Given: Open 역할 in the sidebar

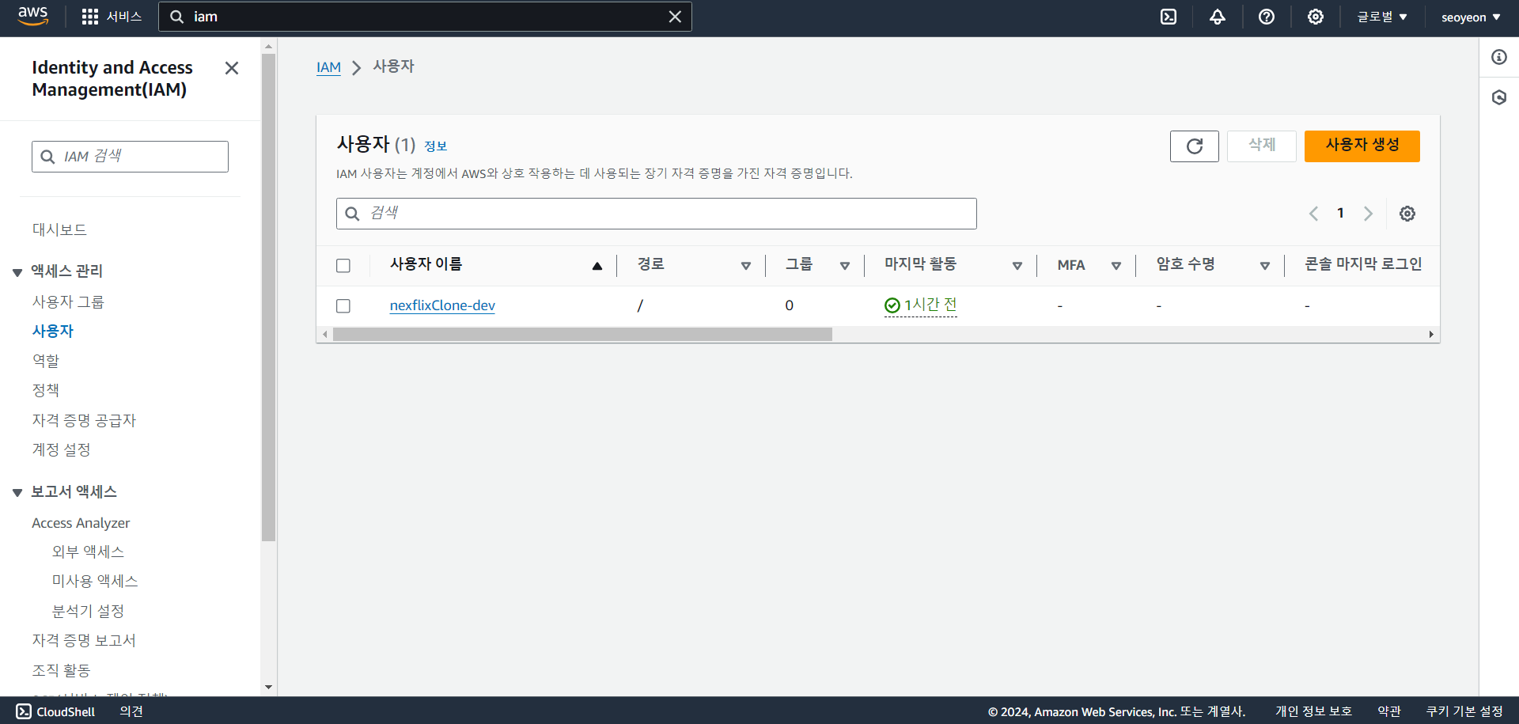Looking at the screenshot, I should [x=46, y=360].
